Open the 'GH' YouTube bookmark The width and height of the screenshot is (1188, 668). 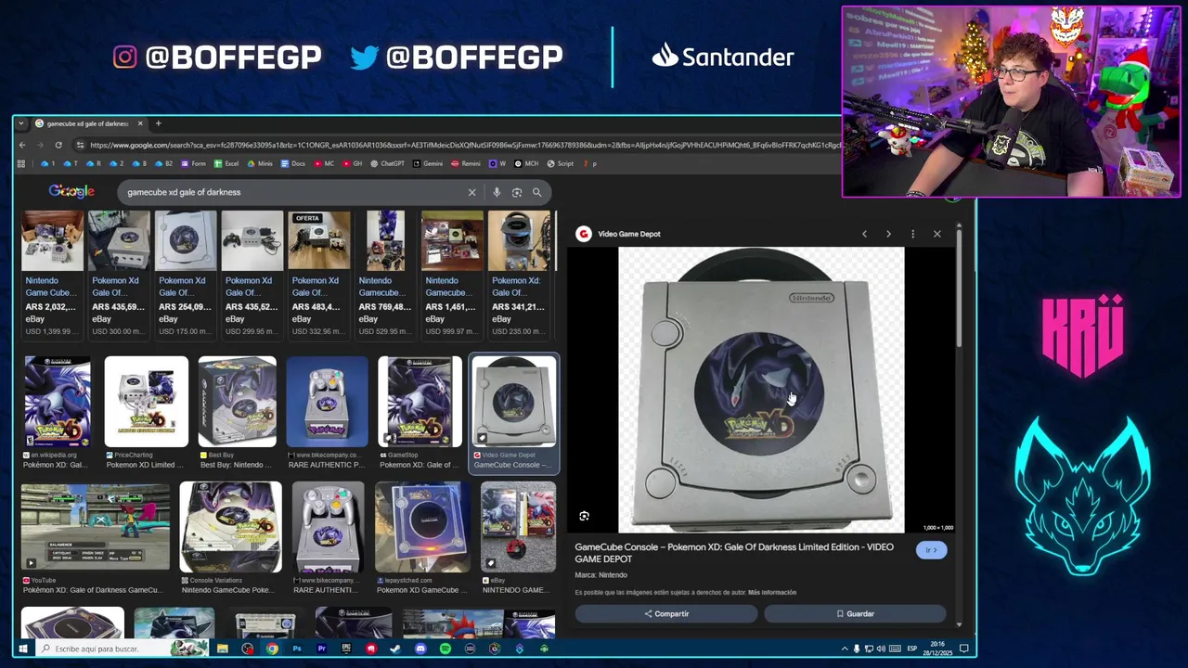click(x=353, y=163)
